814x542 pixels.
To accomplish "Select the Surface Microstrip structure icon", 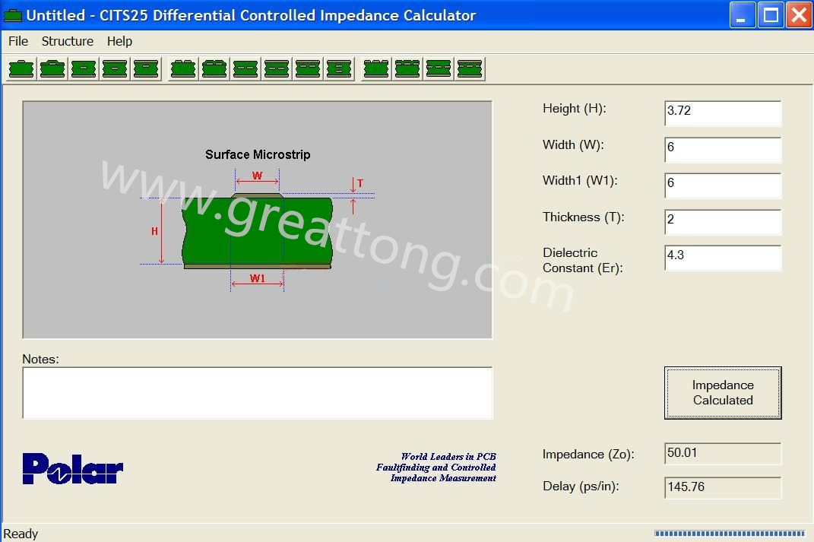I will point(21,69).
